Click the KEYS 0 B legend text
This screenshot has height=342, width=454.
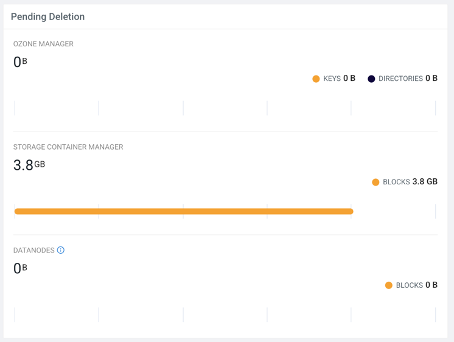(x=339, y=79)
